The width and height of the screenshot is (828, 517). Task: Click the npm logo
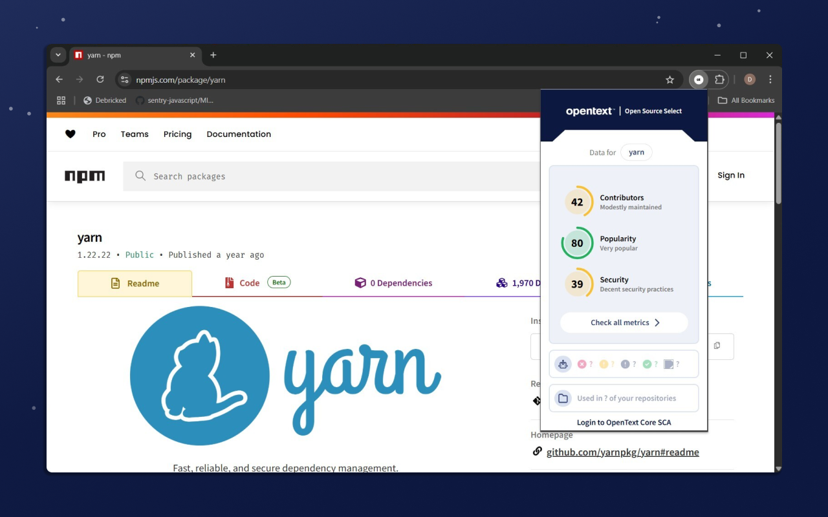85,176
